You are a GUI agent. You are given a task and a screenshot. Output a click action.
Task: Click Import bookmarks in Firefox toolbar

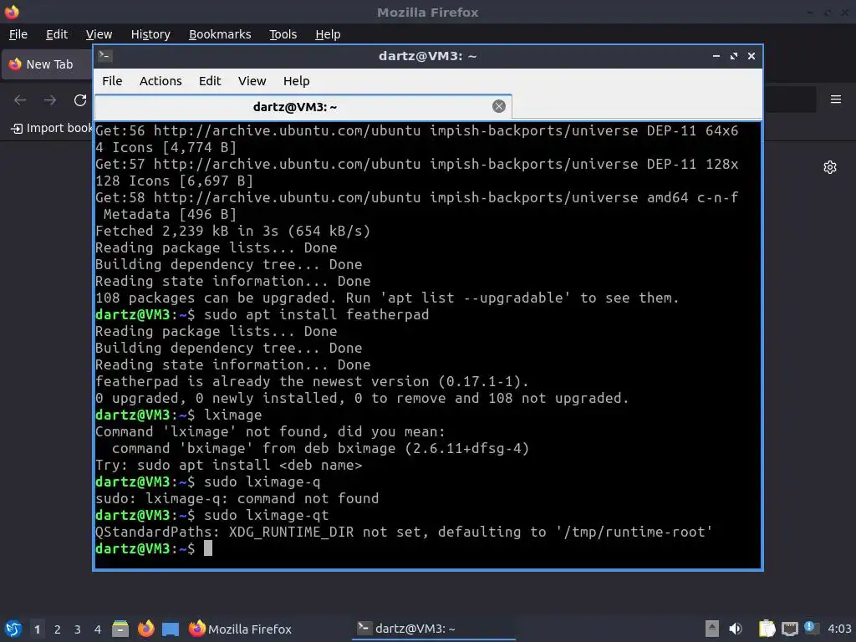click(x=52, y=128)
